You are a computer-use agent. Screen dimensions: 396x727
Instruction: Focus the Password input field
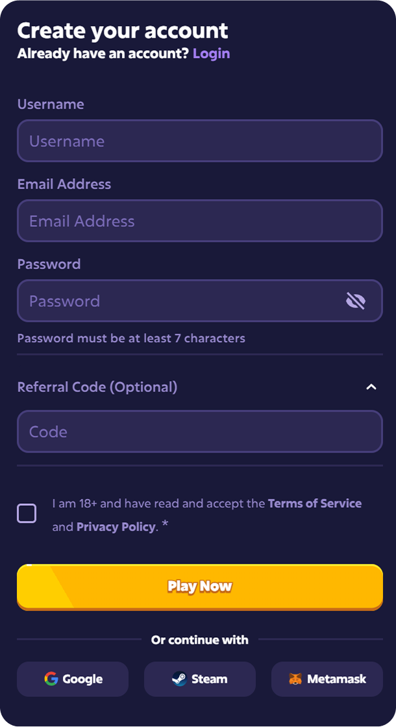click(x=200, y=301)
